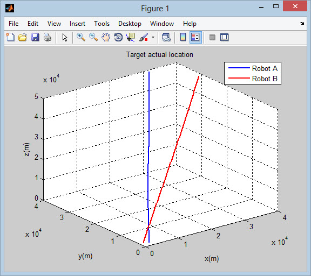This screenshot has height=276, width=311.
Task: Toggle the Insert Colorbar button
Action: [183, 37]
